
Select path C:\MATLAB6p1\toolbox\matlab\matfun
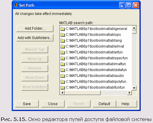pos(96,64)
